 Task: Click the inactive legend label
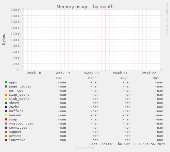17,140
